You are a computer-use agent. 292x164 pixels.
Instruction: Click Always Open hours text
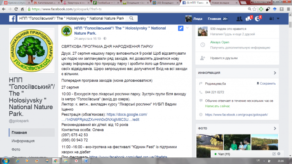220,42
